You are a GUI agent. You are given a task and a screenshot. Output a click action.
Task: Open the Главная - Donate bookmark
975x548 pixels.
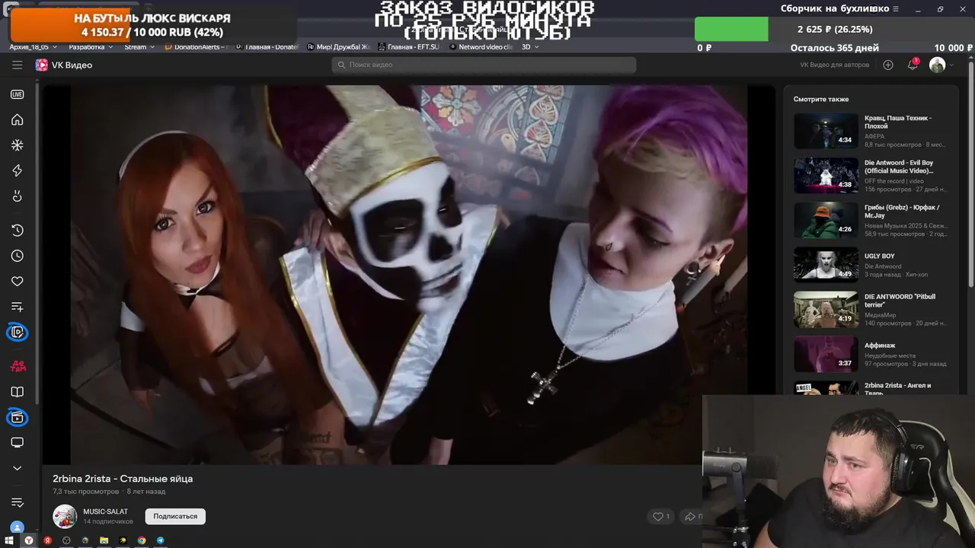click(x=267, y=47)
